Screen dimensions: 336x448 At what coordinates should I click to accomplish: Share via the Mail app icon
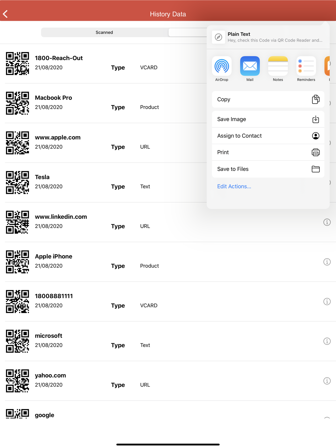click(x=250, y=66)
